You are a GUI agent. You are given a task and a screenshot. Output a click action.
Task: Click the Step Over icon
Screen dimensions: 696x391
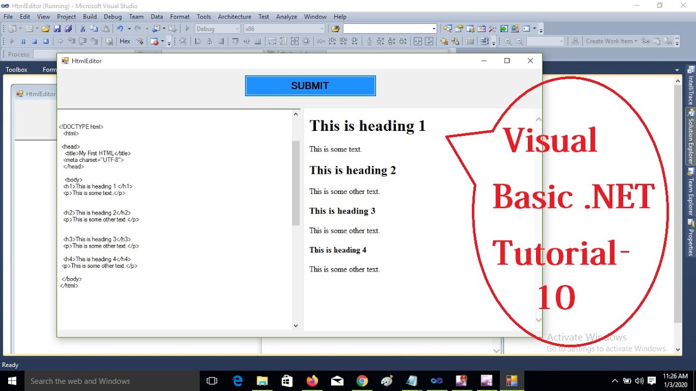[83, 41]
